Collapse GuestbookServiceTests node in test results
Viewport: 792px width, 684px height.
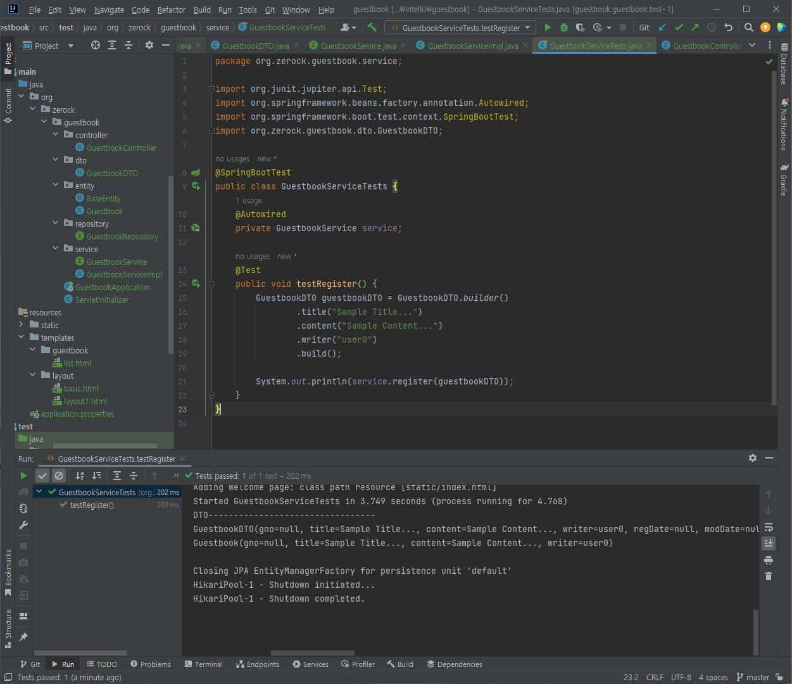point(39,491)
